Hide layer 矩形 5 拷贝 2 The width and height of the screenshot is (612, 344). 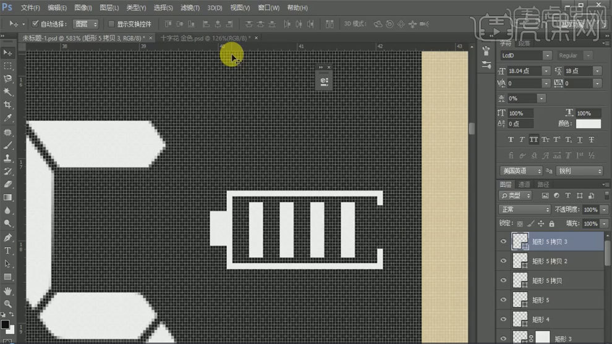tap(503, 261)
